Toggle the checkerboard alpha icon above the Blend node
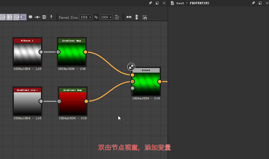 [131, 67]
